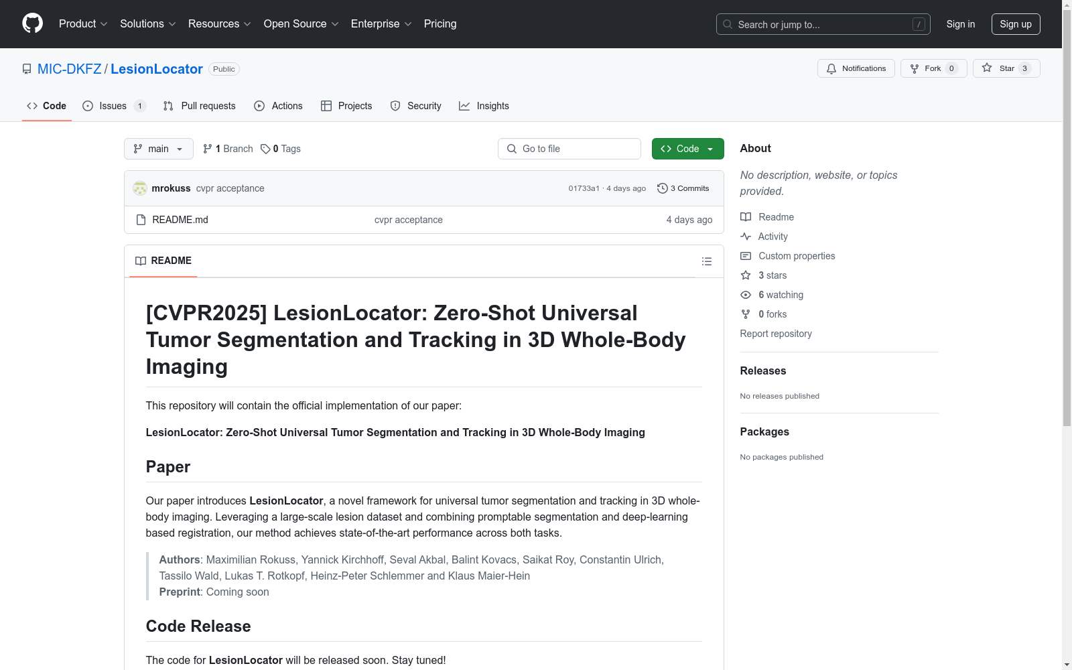Open the GitHub logo home link
The height and width of the screenshot is (670, 1072).
point(32,23)
